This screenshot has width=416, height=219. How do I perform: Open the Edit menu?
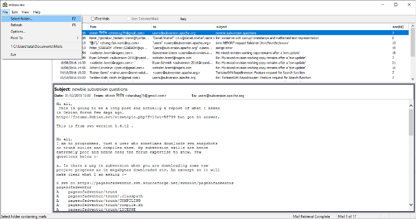[x=15, y=12]
